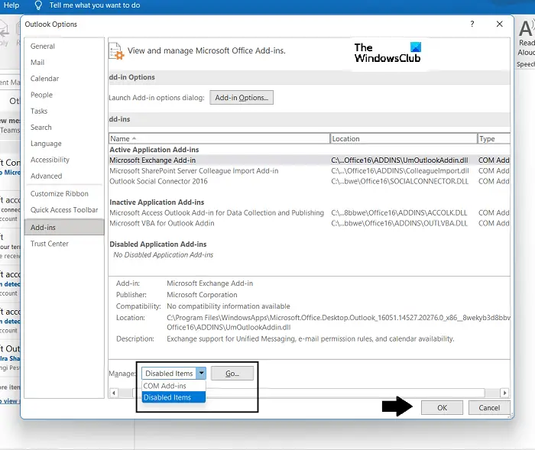
Task: Switch to the Mail options category
Action: point(37,63)
